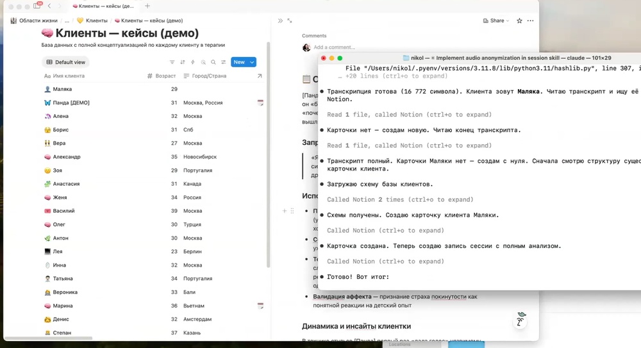
Task: Open the Notion AI floating assistant button
Action: pos(520,320)
